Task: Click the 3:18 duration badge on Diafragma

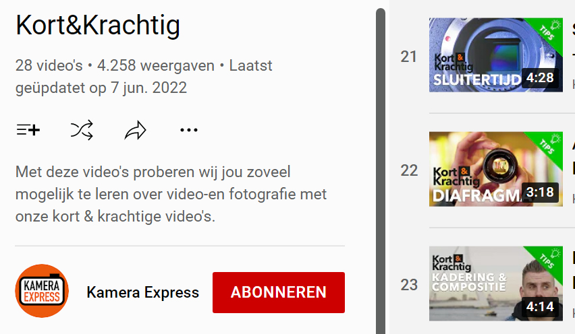Action: pos(540,193)
